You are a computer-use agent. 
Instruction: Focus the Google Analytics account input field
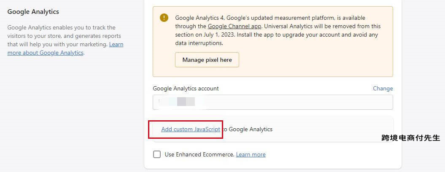(x=295, y=102)
